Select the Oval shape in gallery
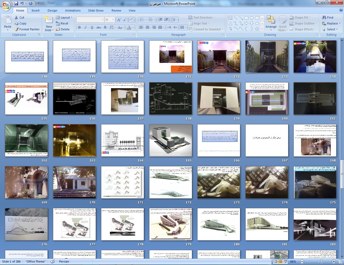 coord(252,18)
